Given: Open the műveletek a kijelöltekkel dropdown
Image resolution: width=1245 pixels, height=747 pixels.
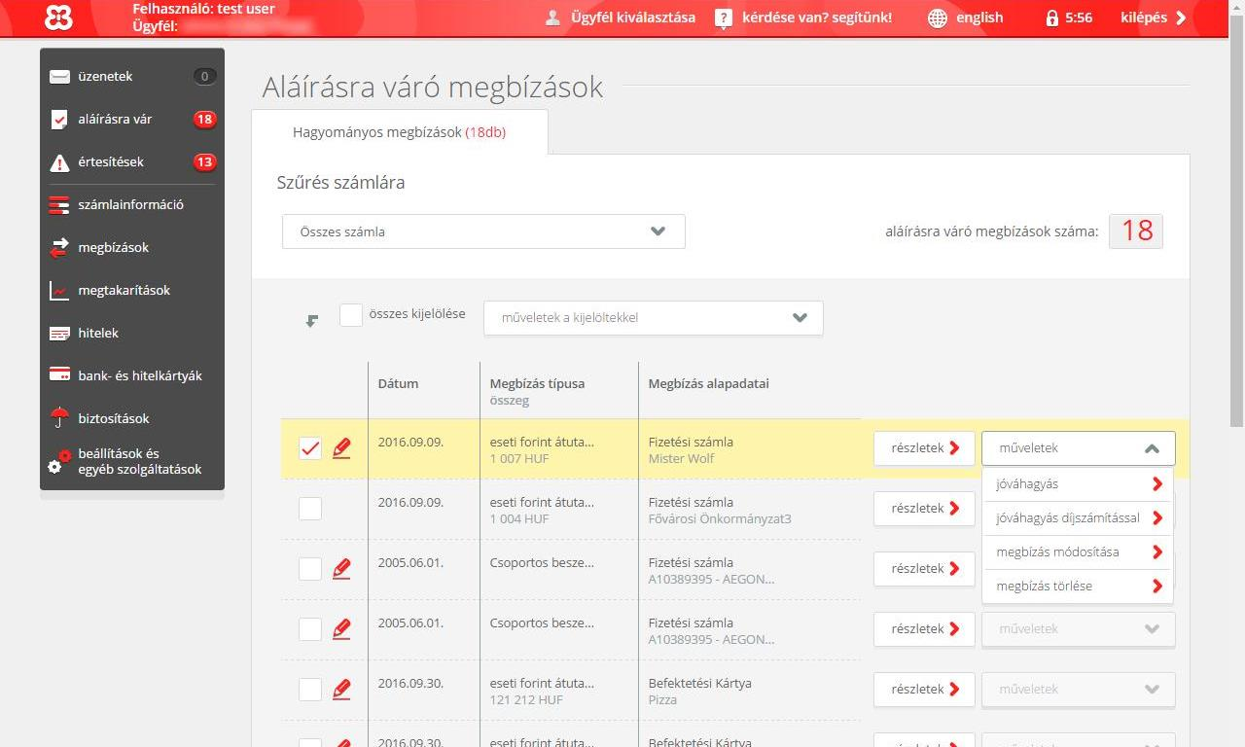Looking at the screenshot, I should [654, 318].
